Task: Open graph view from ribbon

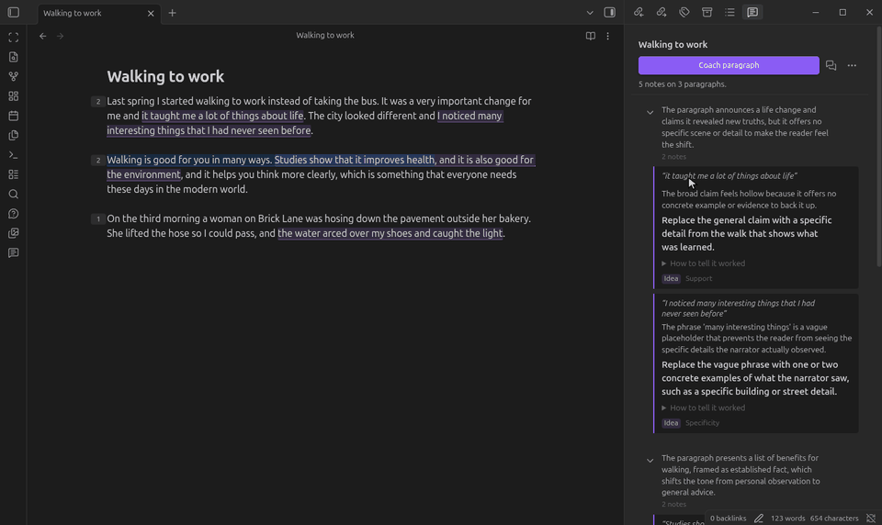Action: coord(14,76)
